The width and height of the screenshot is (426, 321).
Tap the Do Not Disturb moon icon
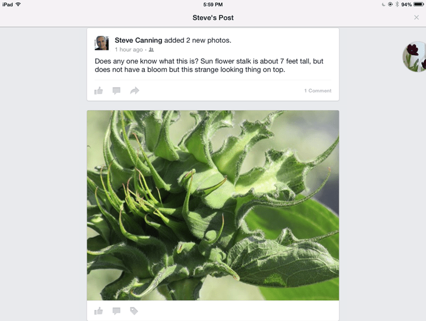[x=383, y=4]
